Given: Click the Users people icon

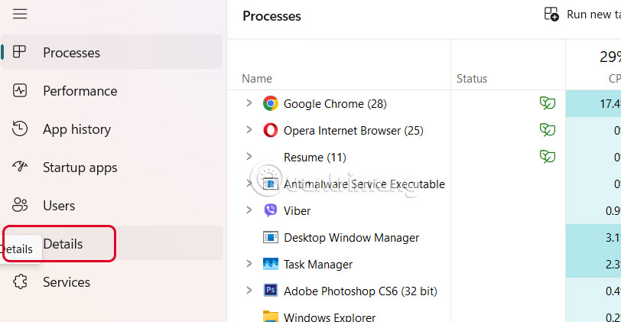Looking at the screenshot, I should [x=21, y=206].
